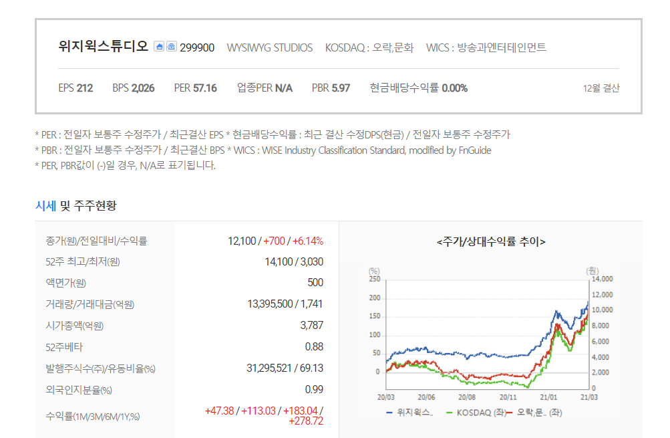Click the telephone contact icon
The width and height of the screenshot is (670, 438).
[x=172, y=47]
